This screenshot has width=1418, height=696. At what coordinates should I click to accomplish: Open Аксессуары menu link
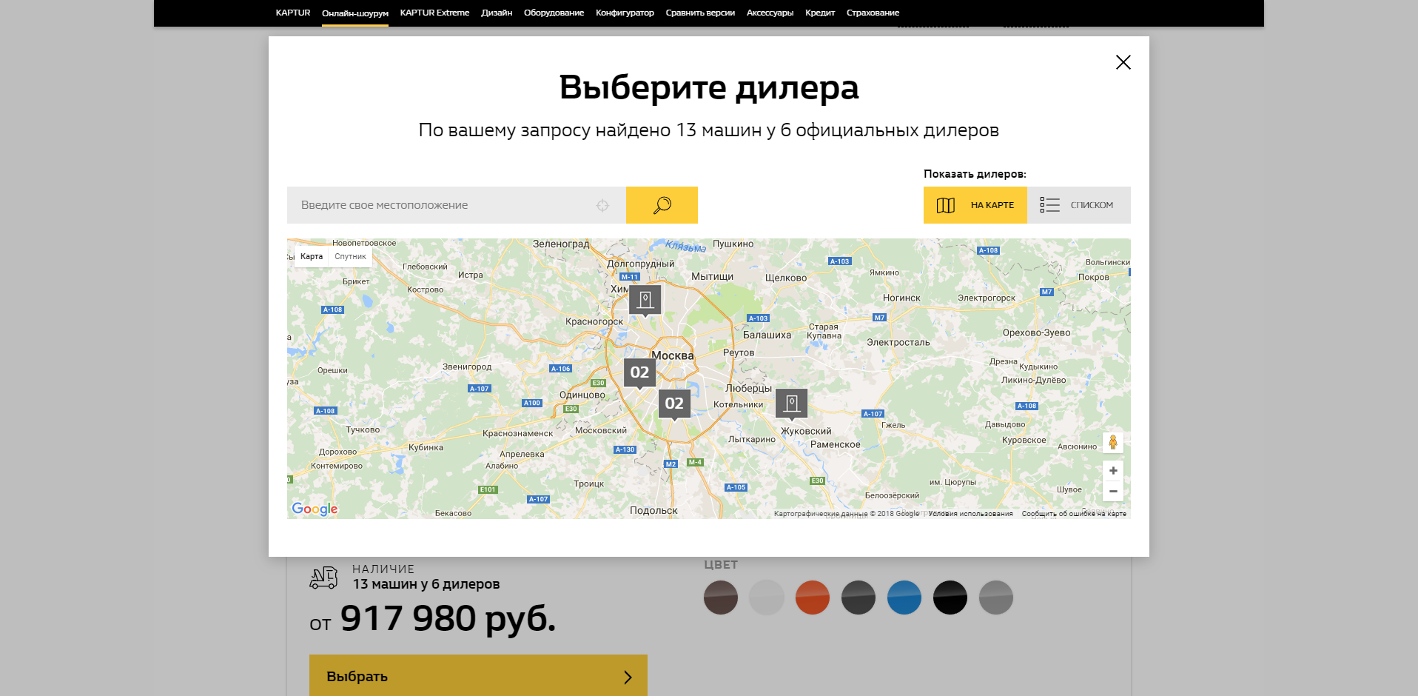pos(770,13)
